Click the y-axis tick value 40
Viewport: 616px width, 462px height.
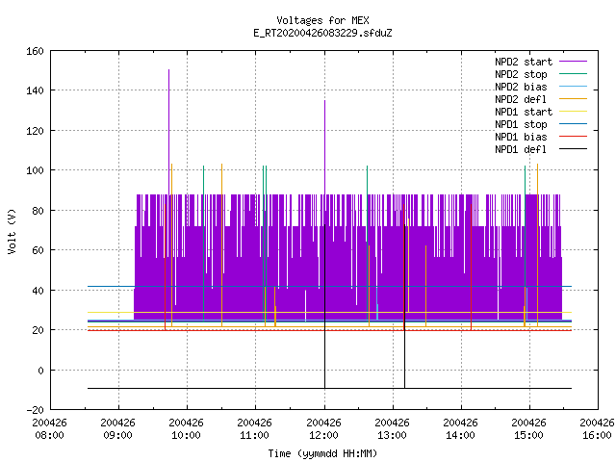38,291
